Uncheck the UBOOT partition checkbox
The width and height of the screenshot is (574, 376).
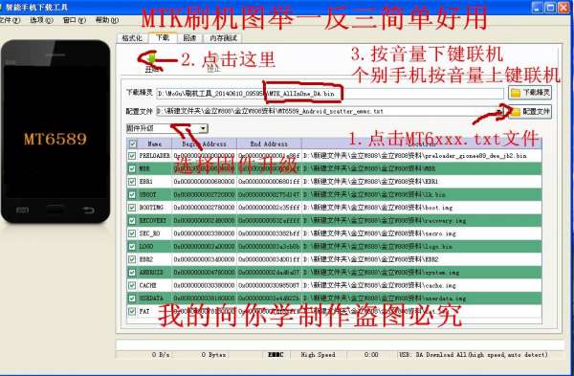pyautogui.click(x=132, y=194)
